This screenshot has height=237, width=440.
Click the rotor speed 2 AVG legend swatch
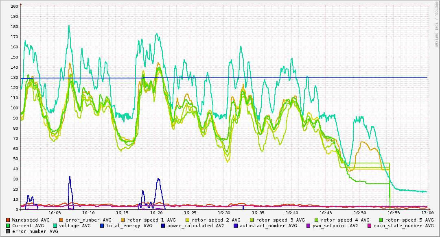187,220
